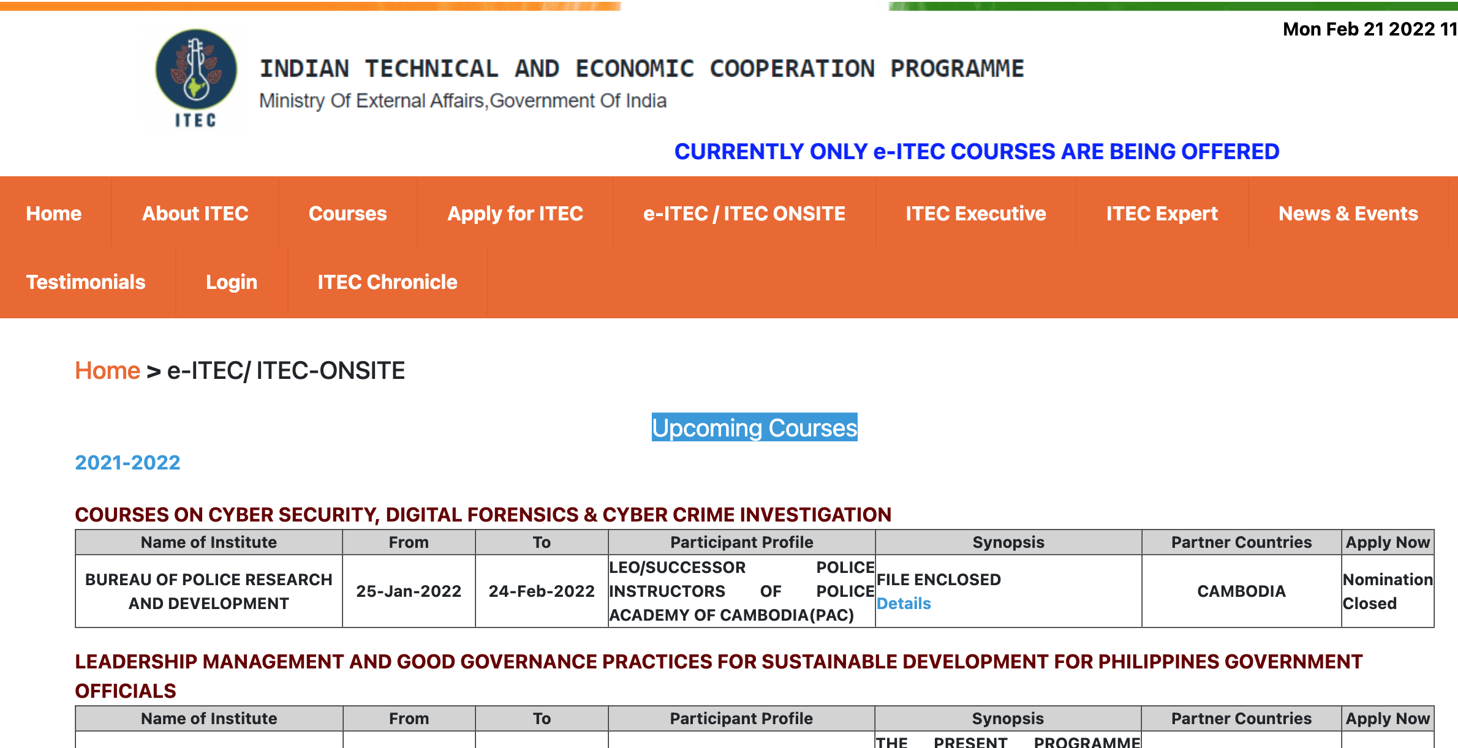Screen dimensions: 1458x748
Task: Click the e-ITEC/ ITEC-ONSITE breadcrumb text
Action: coord(285,370)
